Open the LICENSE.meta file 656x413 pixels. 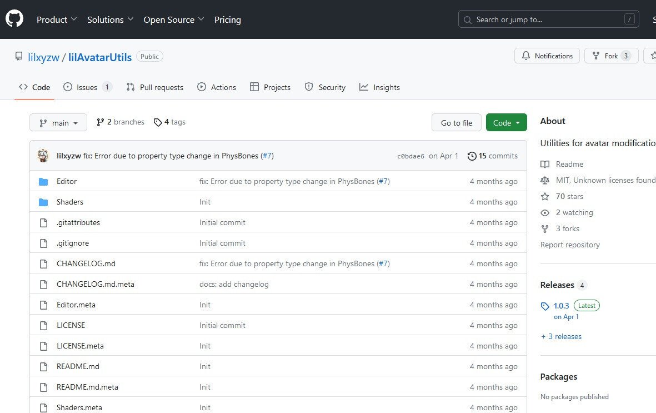click(80, 346)
